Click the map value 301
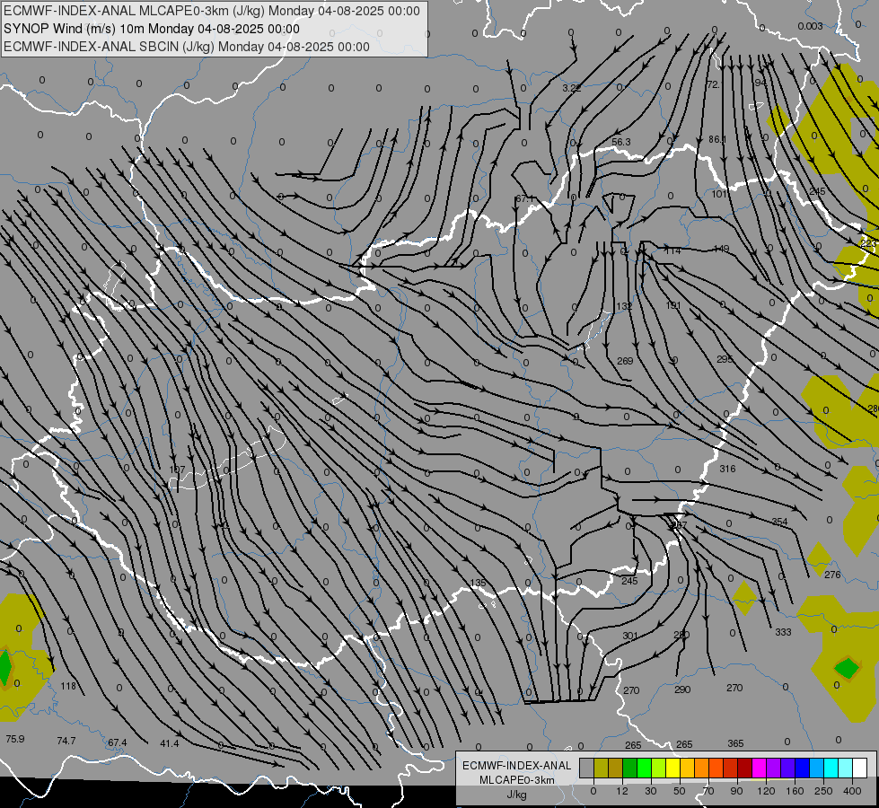The height and width of the screenshot is (808, 879). pyautogui.click(x=630, y=636)
